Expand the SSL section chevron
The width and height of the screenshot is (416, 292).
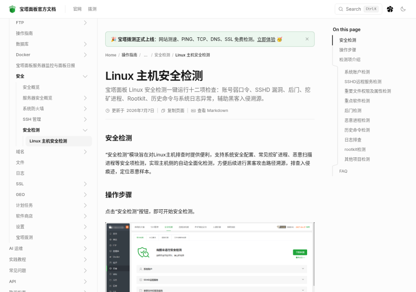(x=85, y=184)
